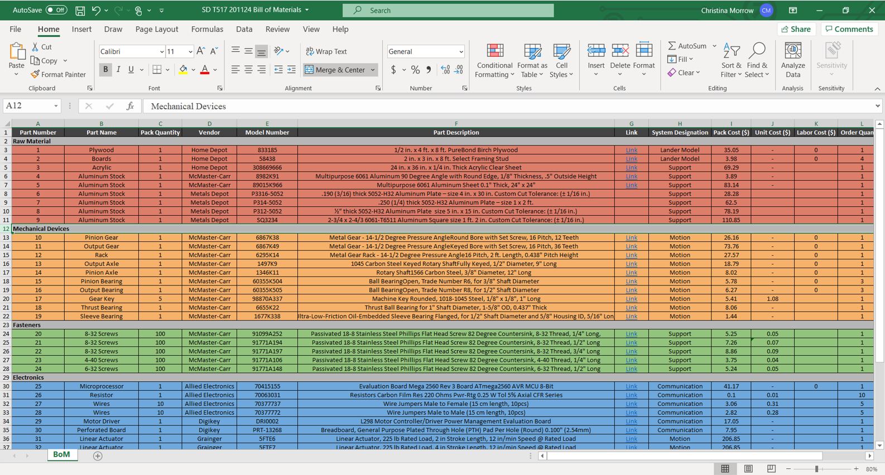Open the File menu
The width and height of the screenshot is (885, 475).
coord(15,30)
